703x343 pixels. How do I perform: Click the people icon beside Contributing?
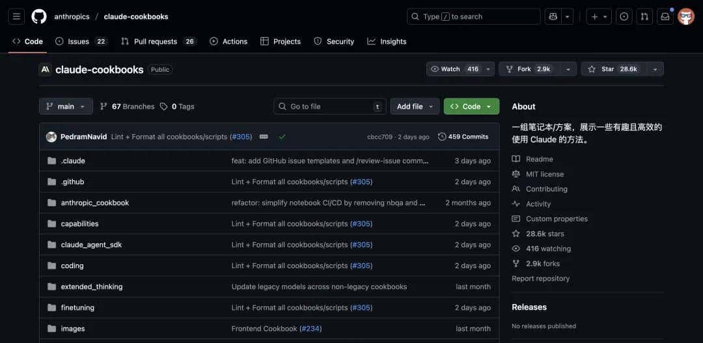[516, 189]
